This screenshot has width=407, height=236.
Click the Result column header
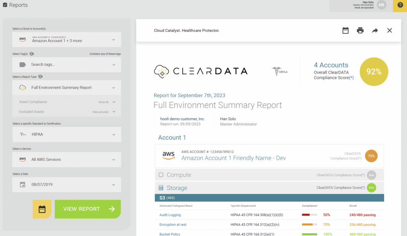(353, 206)
